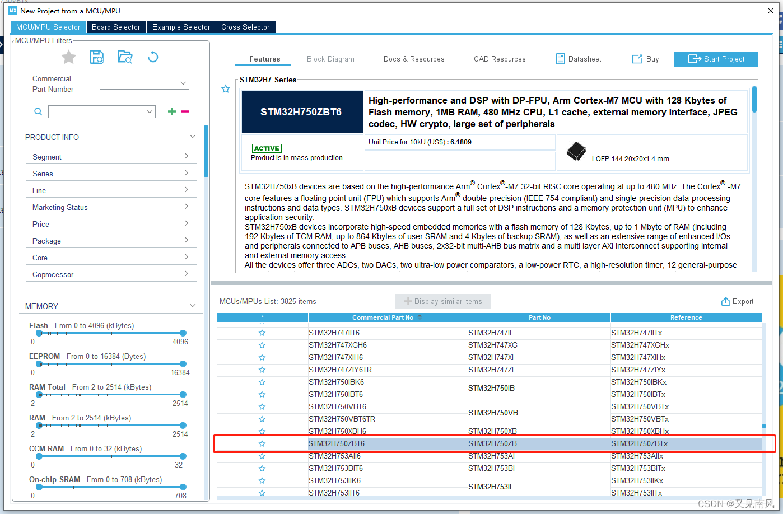
Task: Click the description panel vertical scrollbar
Action: 754,99
